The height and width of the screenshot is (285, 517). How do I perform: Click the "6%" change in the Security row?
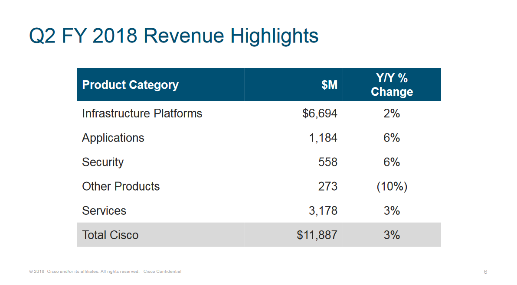[392, 162]
